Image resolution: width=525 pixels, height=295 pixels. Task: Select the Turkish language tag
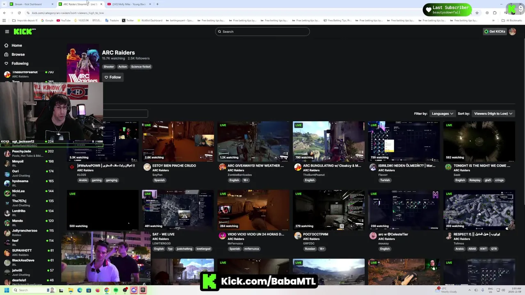(x=385, y=180)
